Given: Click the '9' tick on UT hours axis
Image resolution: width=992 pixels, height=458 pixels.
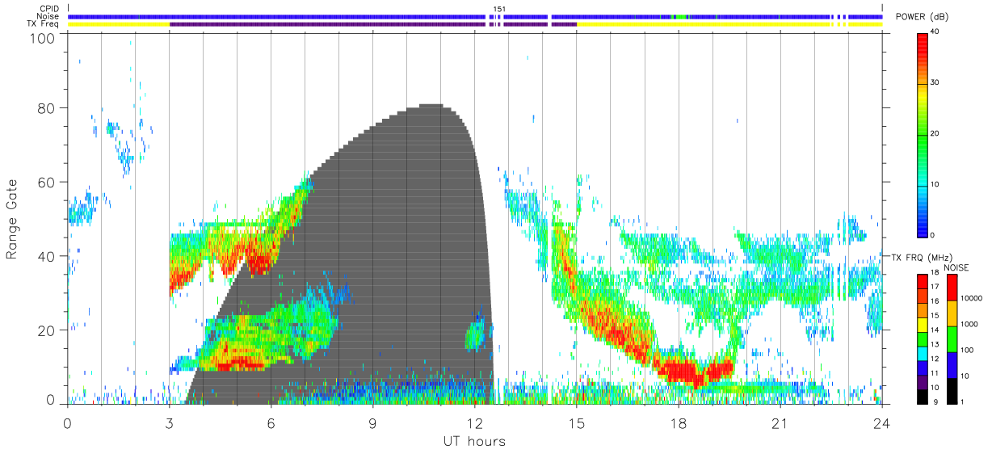Looking at the screenshot, I should click(373, 422).
